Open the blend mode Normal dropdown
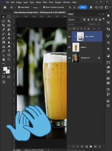This screenshot has width=112, height=151. coord(78,24)
